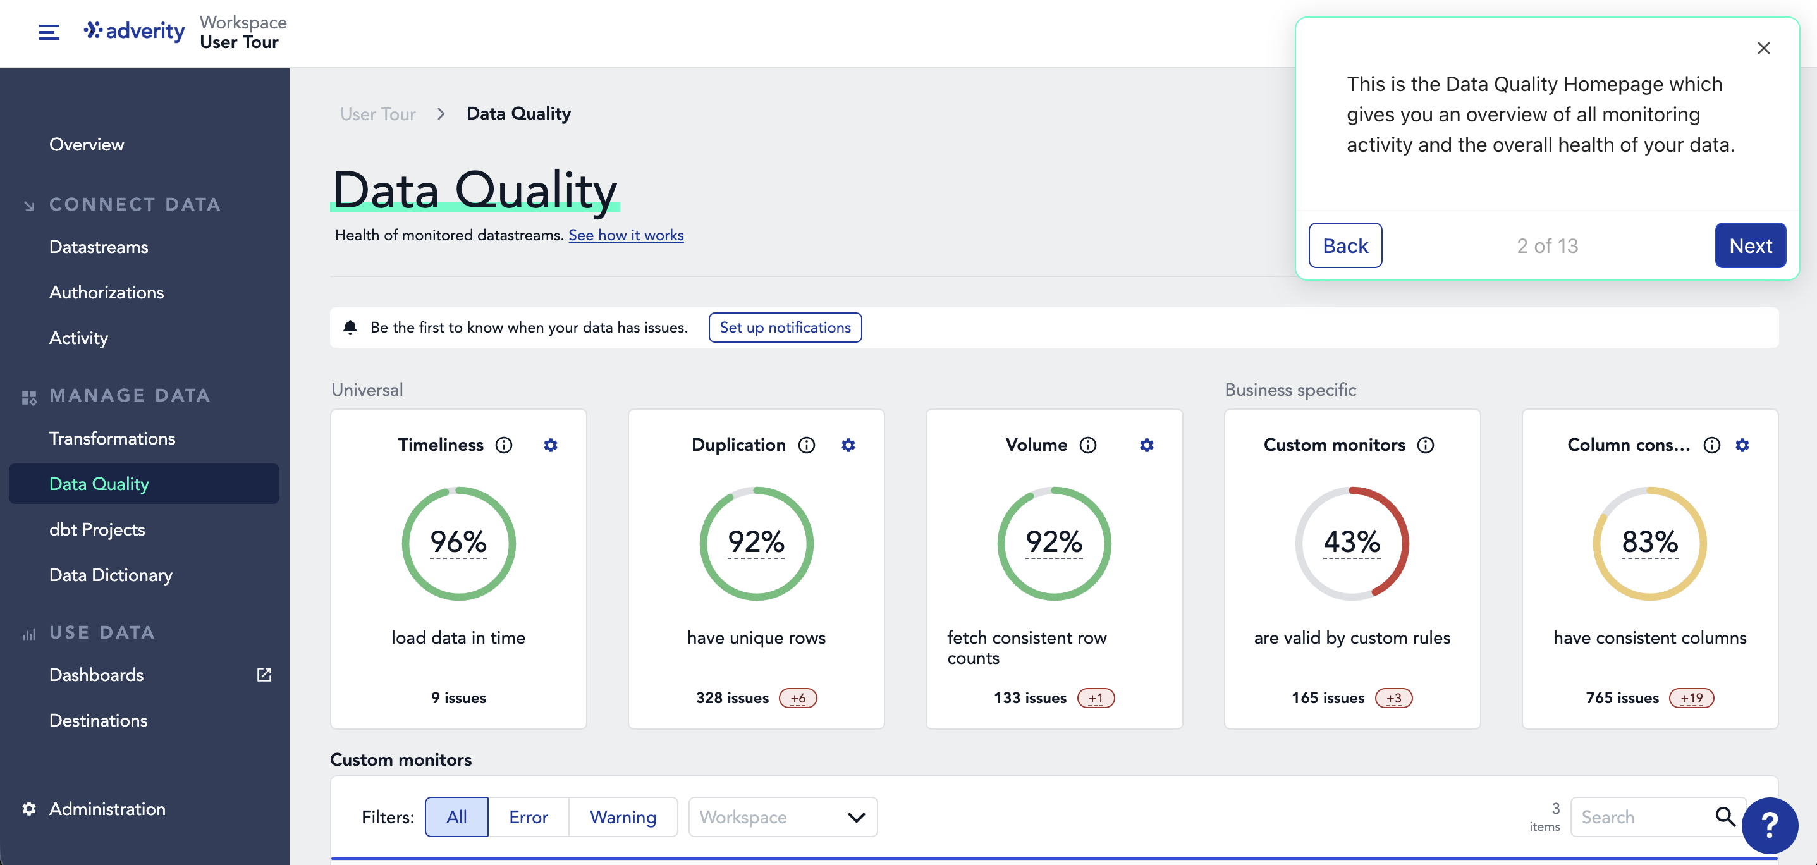Open Column consistency settings gear
Image resolution: width=1817 pixels, height=865 pixels.
coord(1742,445)
